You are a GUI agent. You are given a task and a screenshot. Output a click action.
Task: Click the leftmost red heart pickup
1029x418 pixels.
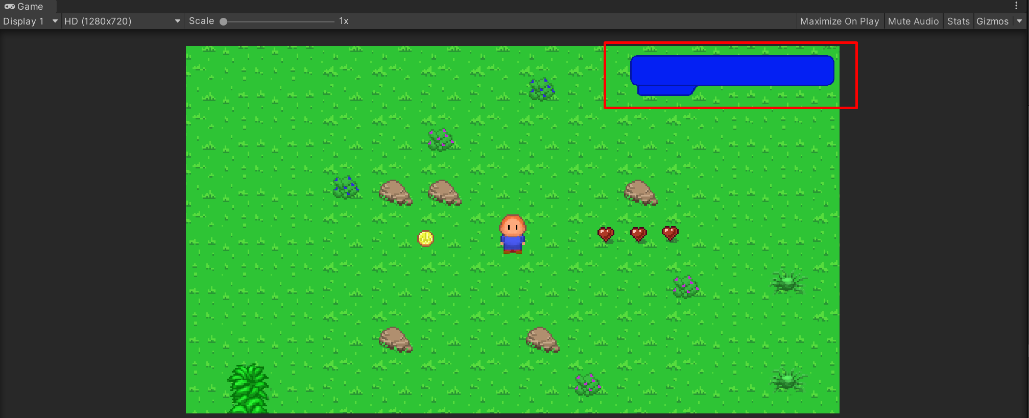pyautogui.click(x=606, y=234)
